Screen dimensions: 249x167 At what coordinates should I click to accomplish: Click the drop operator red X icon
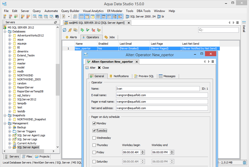93,30
